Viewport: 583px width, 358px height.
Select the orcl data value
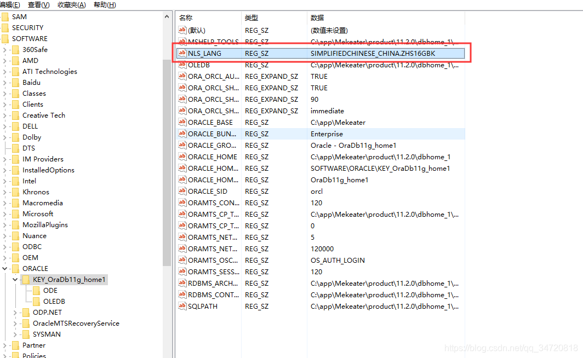tap(316, 192)
